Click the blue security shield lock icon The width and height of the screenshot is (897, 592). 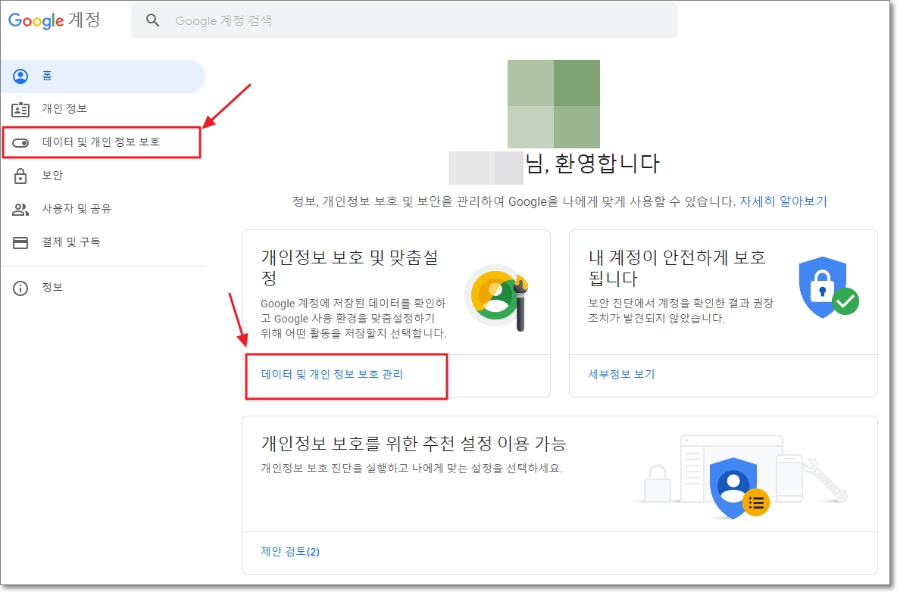828,288
